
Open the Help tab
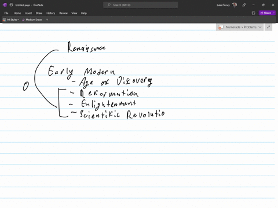(84, 13)
